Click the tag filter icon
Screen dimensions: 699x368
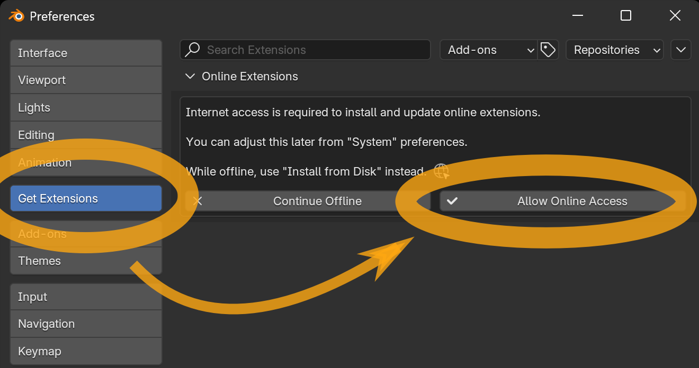548,50
